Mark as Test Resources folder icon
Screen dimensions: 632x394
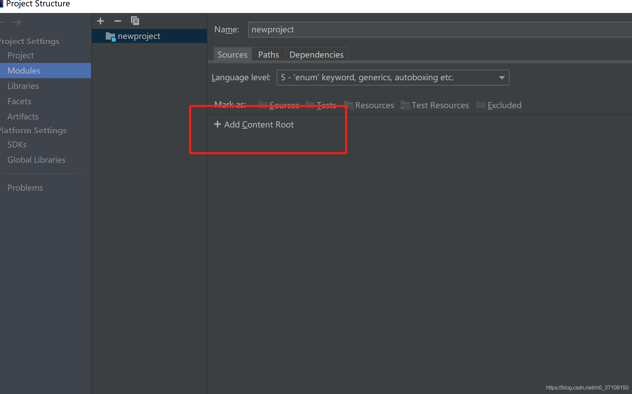coord(405,105)
